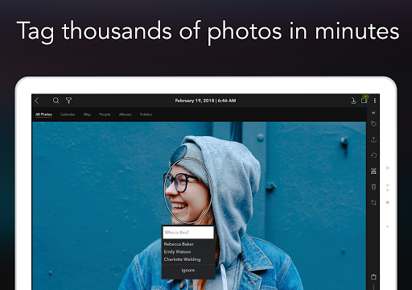Click the import/download icon in top bar
The height and width of the screenshot is (290, 412).
tap(353, 101)
